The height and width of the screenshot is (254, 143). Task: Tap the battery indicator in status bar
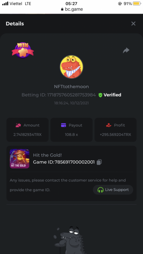tap(137, 4)
